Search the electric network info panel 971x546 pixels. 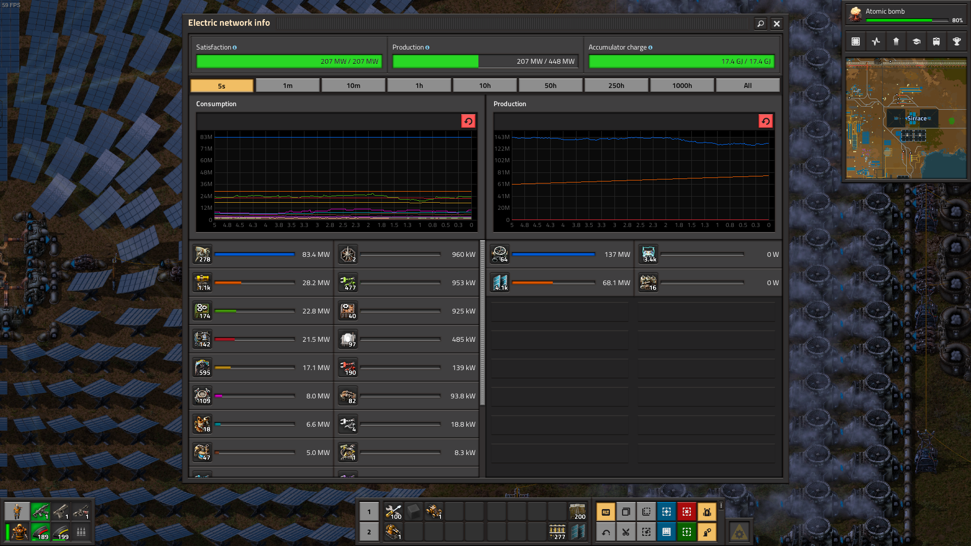(760, 23)
